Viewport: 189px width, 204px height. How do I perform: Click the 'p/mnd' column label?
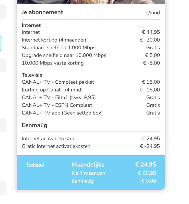(x=152, y=12)
